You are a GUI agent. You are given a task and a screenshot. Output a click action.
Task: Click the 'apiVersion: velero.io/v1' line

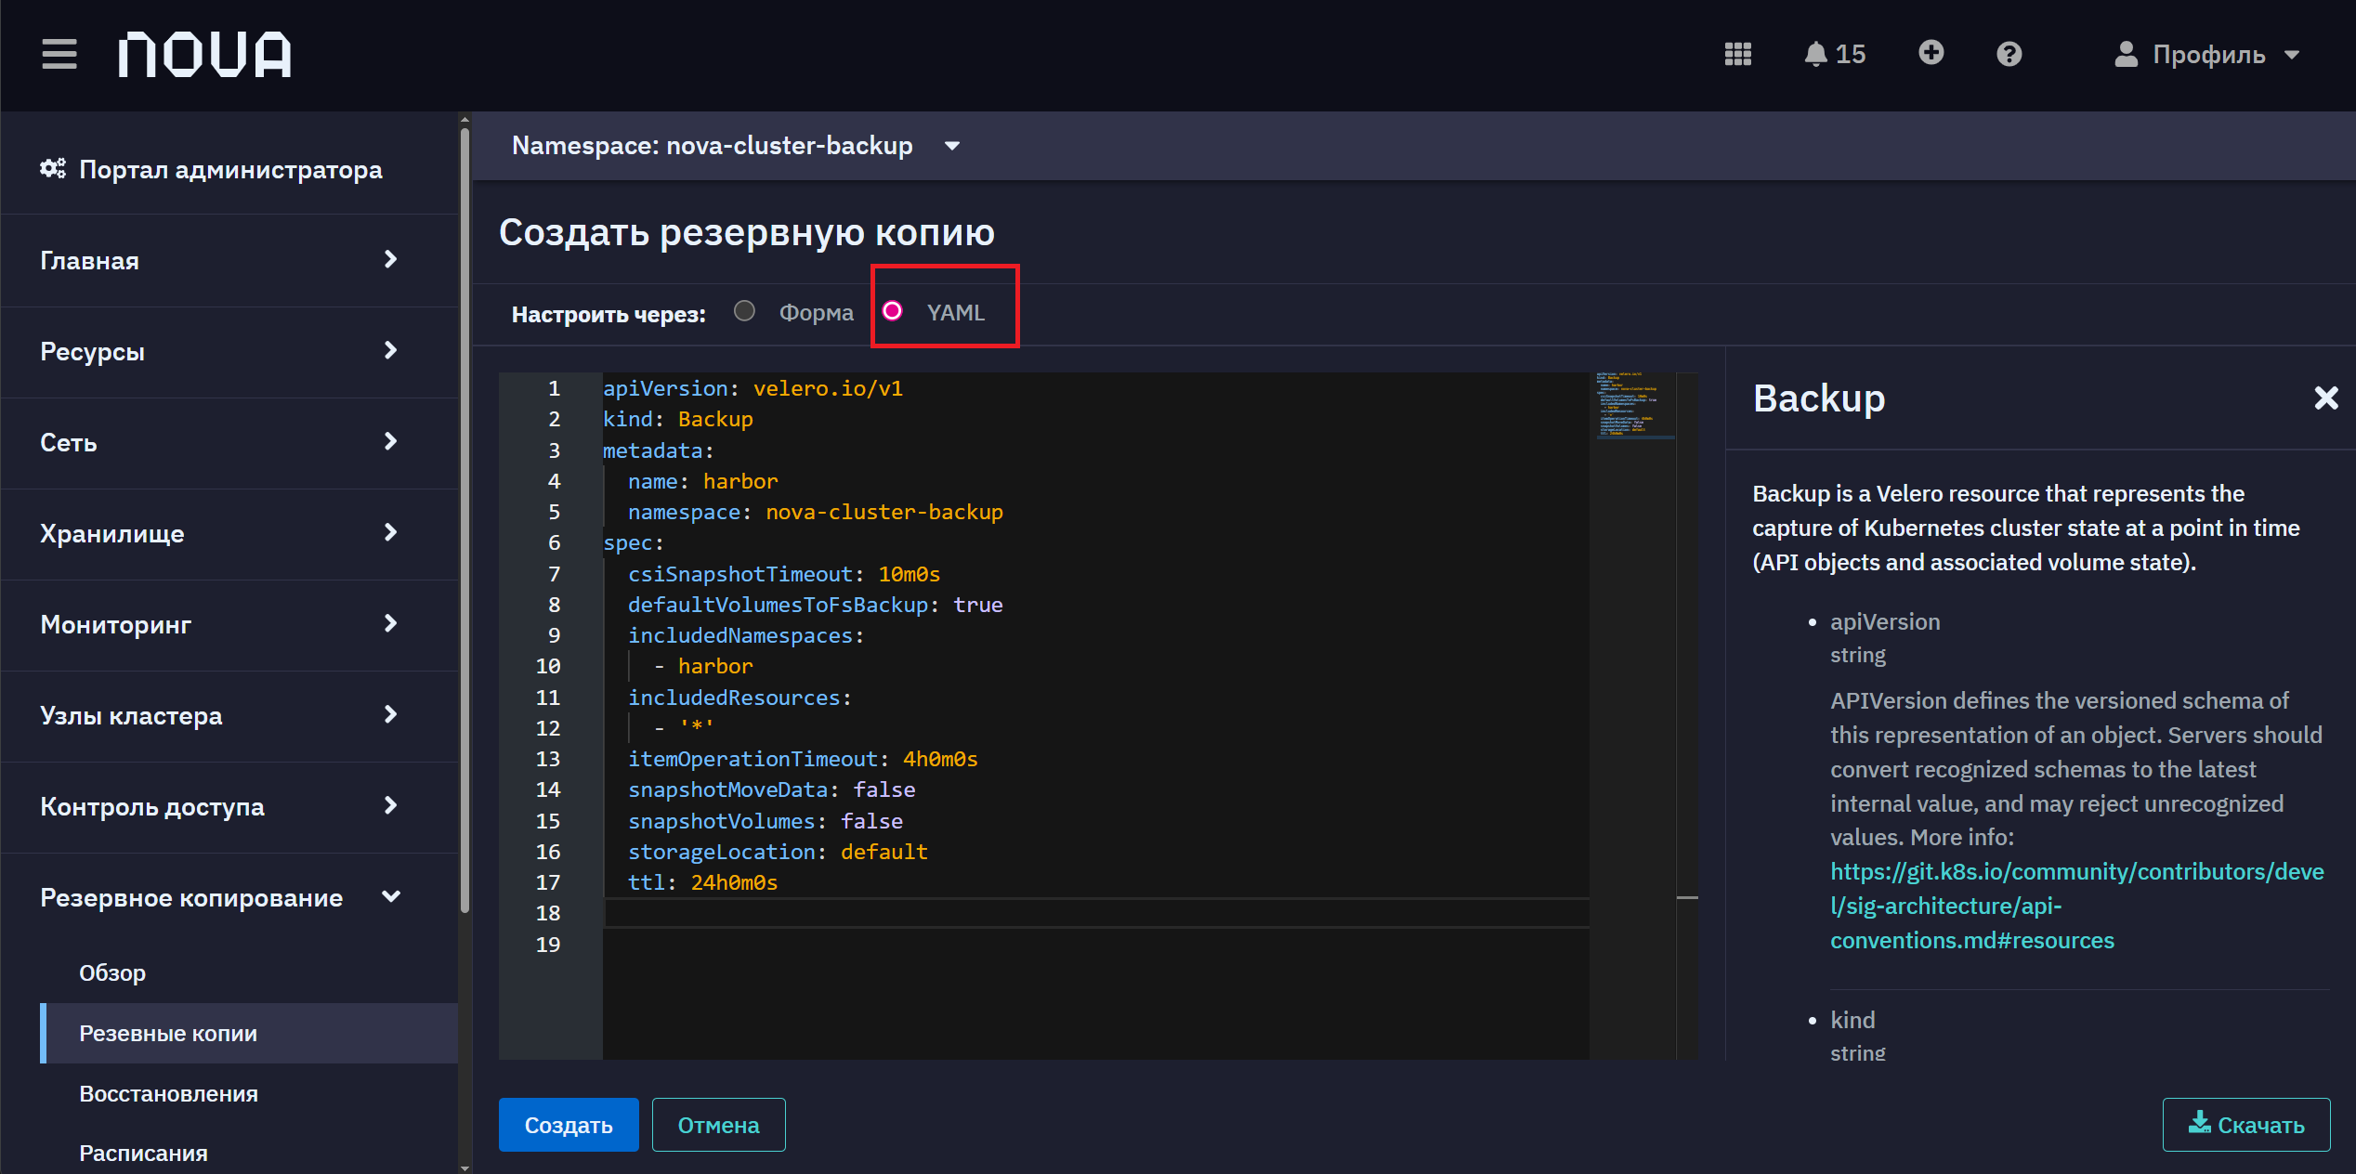click(x=753, y=388)
